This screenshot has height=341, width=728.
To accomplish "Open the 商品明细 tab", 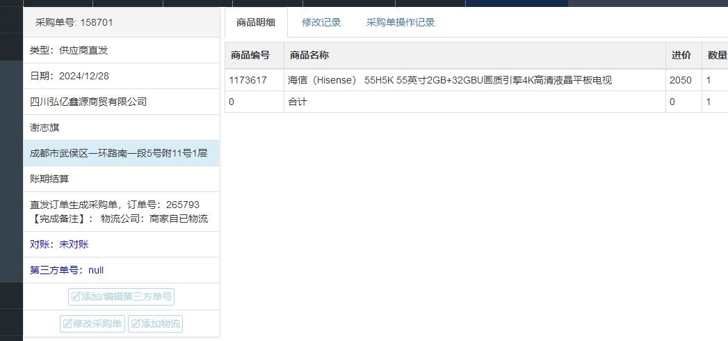I will [256, 22].
